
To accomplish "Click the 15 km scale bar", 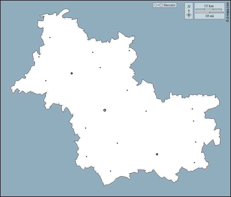I will [209, 9].
